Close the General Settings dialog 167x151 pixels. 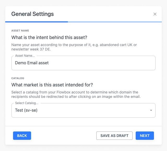[155, 14]
